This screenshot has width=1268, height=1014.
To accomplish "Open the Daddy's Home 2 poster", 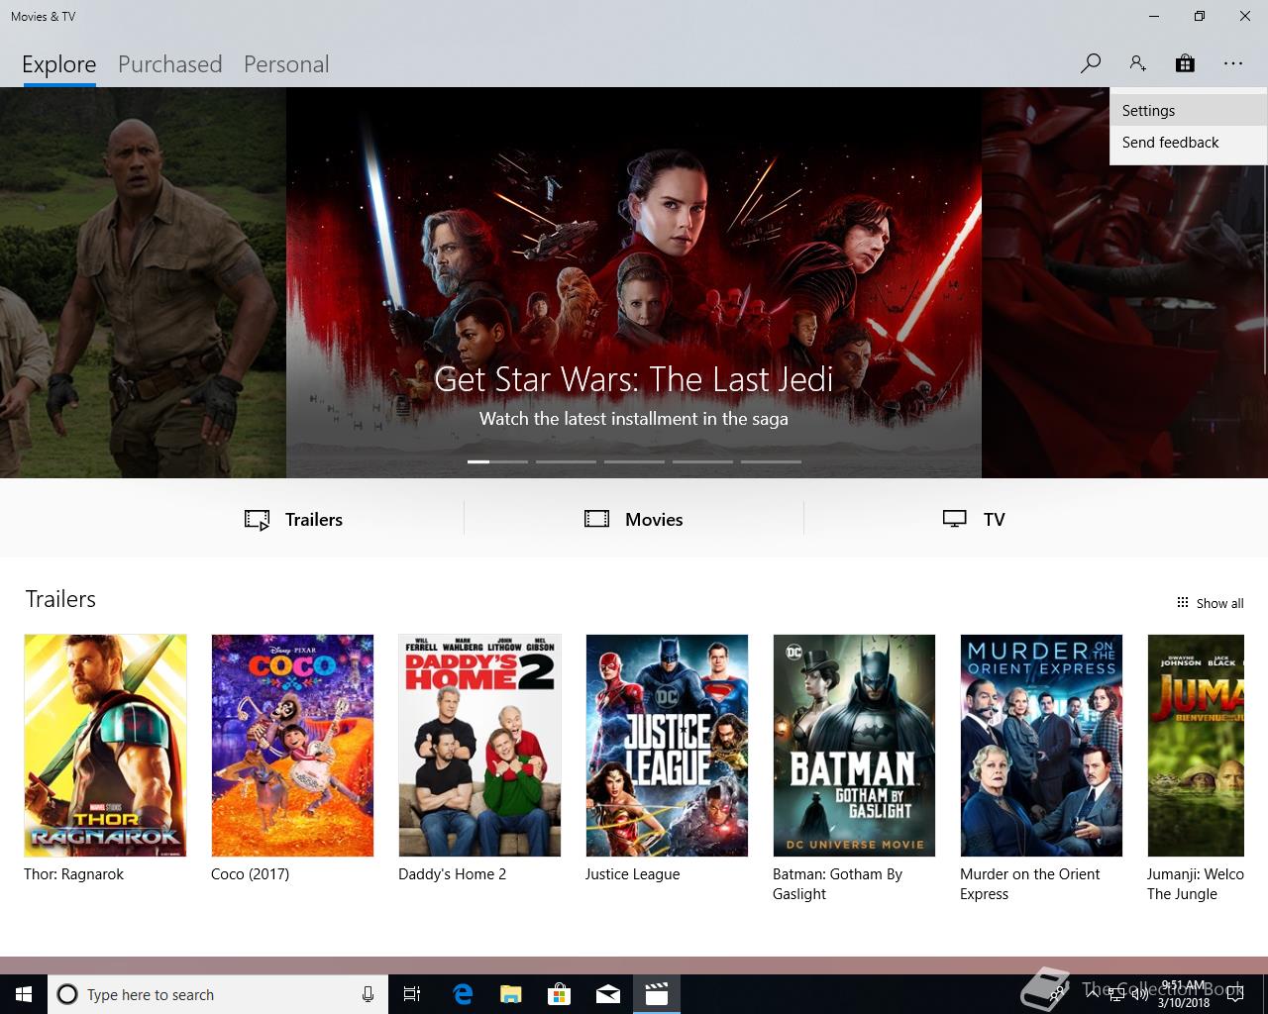I will coord(479,746).
